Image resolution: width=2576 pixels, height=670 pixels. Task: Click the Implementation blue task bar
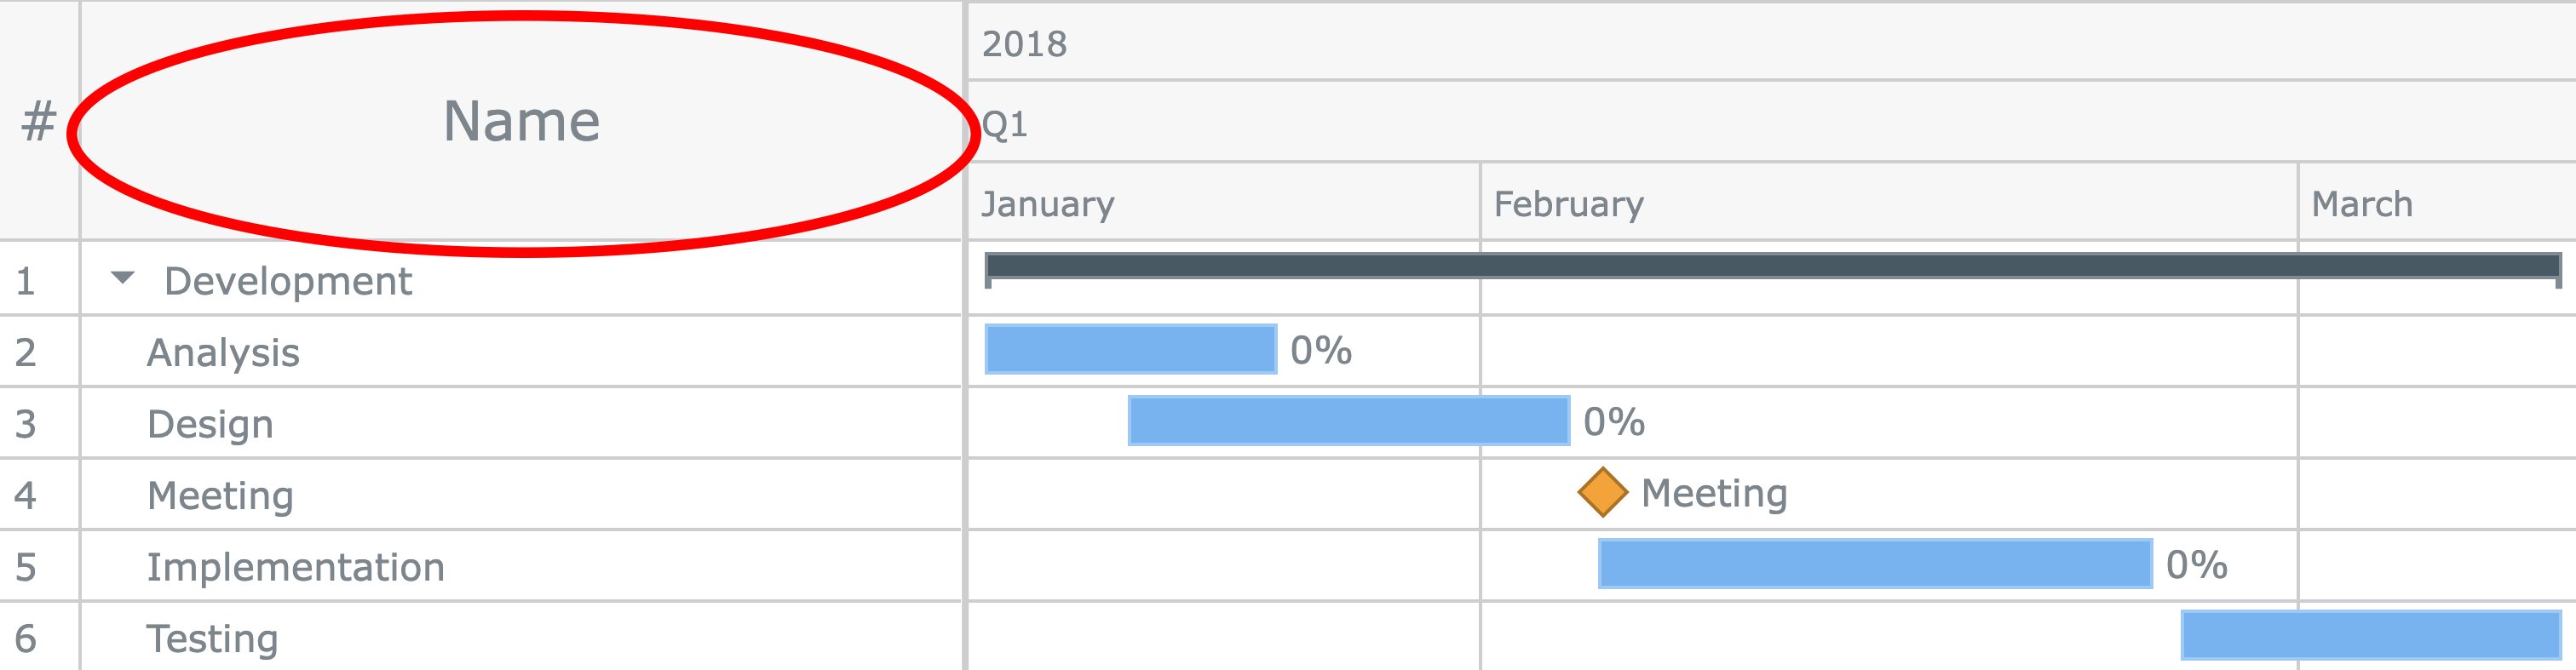tap(1874, 564)
